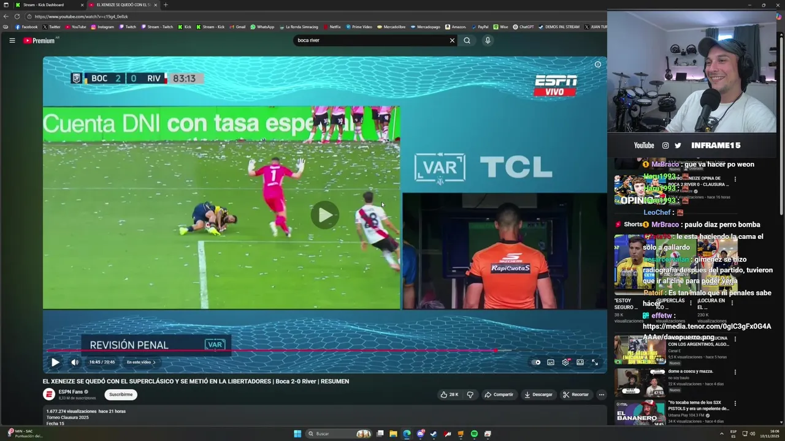Viewport: 785px width, 441px height.
Task: Open options for 'COCINA CON LOS ARGENTINOS' video
Action: [x=735, y=339]
